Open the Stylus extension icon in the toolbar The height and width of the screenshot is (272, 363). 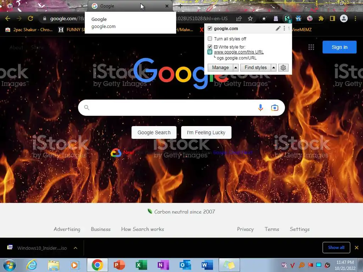pyautogui.click(x=287, y=18)
